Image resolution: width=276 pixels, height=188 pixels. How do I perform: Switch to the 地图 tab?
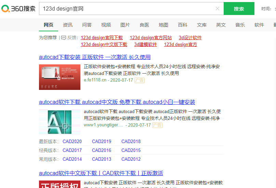[163, 25]
